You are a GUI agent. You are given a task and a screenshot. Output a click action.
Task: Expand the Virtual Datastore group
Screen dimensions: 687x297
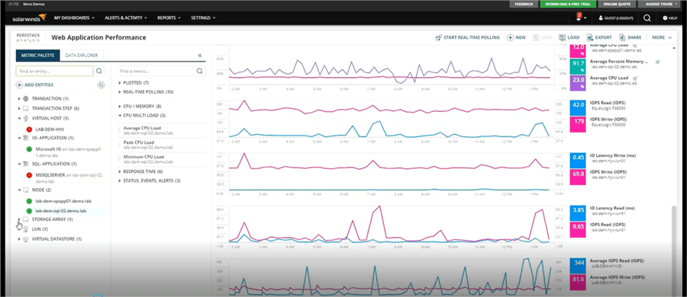coord(19,239)
